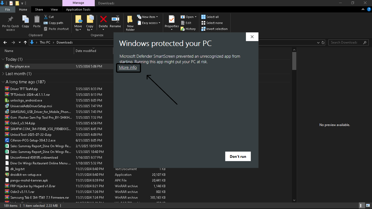
Task: Open the Move to dropdown
Action: coord(78,23)
